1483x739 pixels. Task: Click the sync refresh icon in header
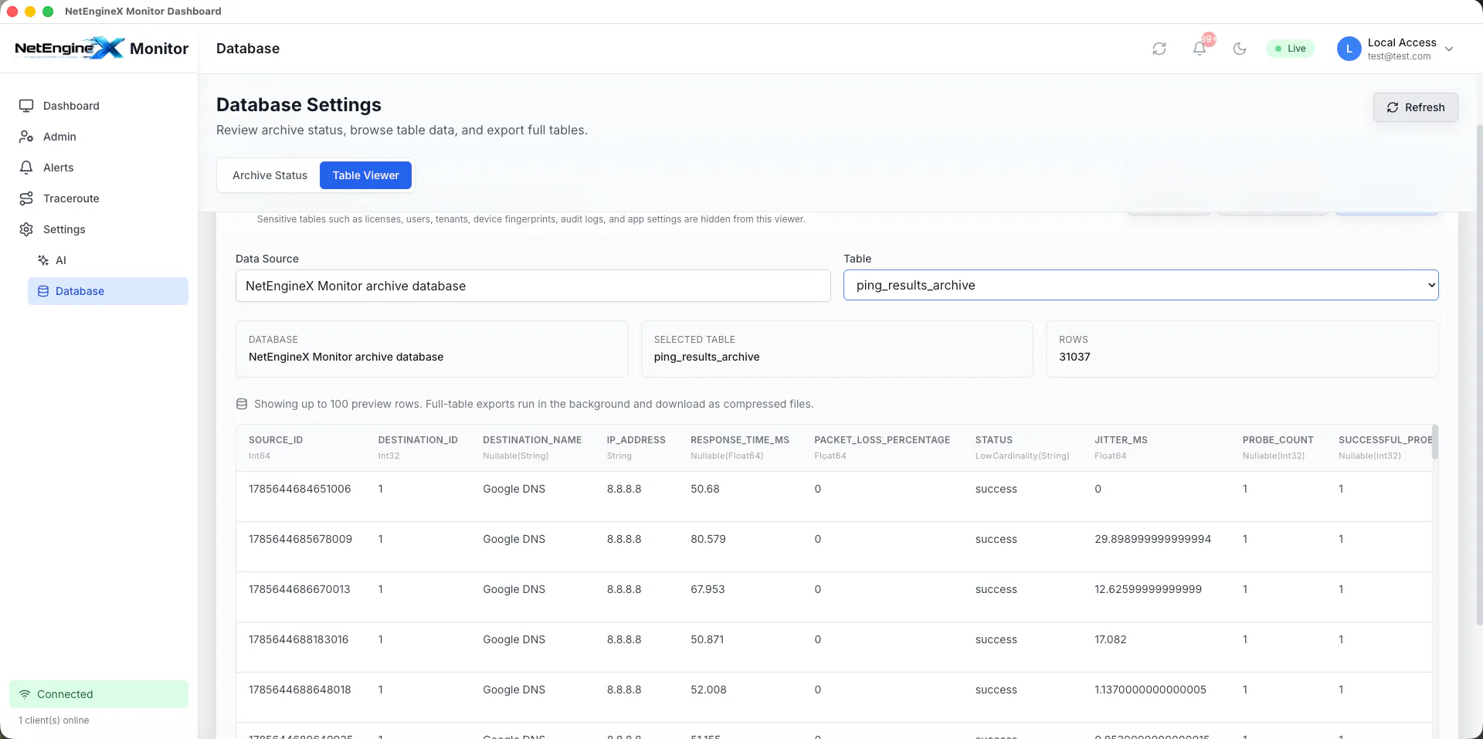1159,49
